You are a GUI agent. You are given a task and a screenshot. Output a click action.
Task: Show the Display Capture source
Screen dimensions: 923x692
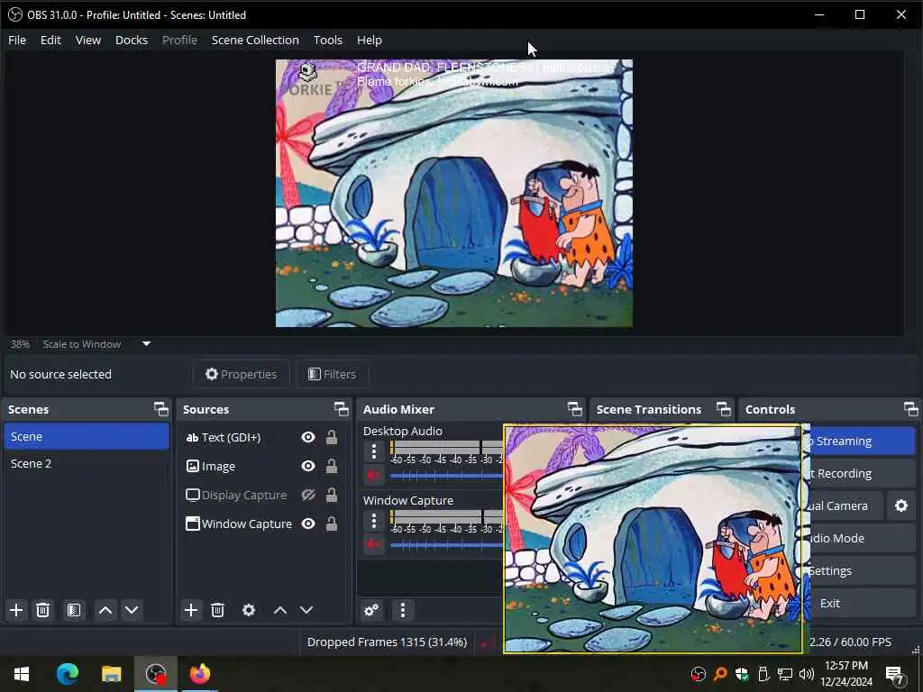click(x=308, y=495)
